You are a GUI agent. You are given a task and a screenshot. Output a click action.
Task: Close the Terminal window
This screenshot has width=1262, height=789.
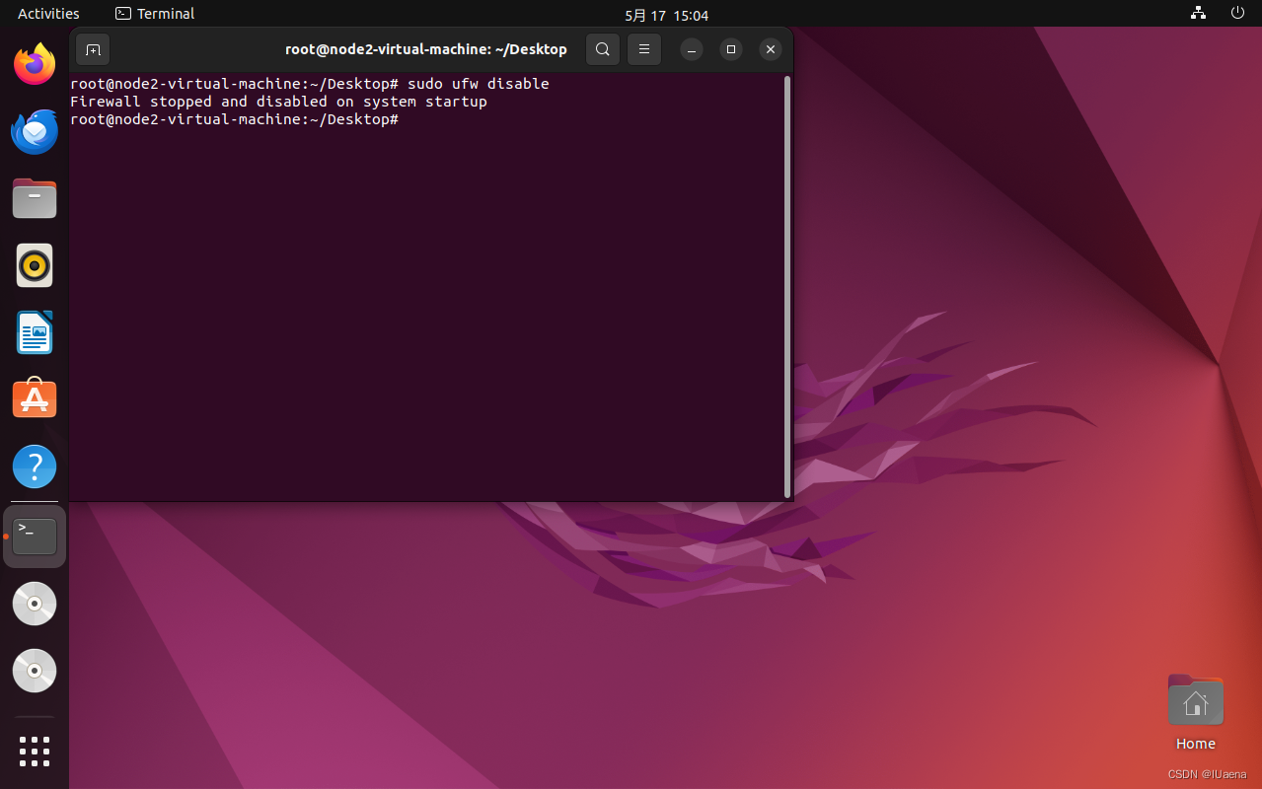click(771, 49)
